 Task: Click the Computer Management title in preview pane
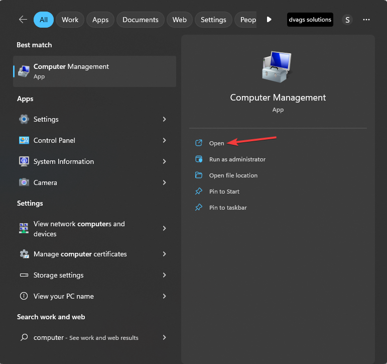(x=278, y=98)
